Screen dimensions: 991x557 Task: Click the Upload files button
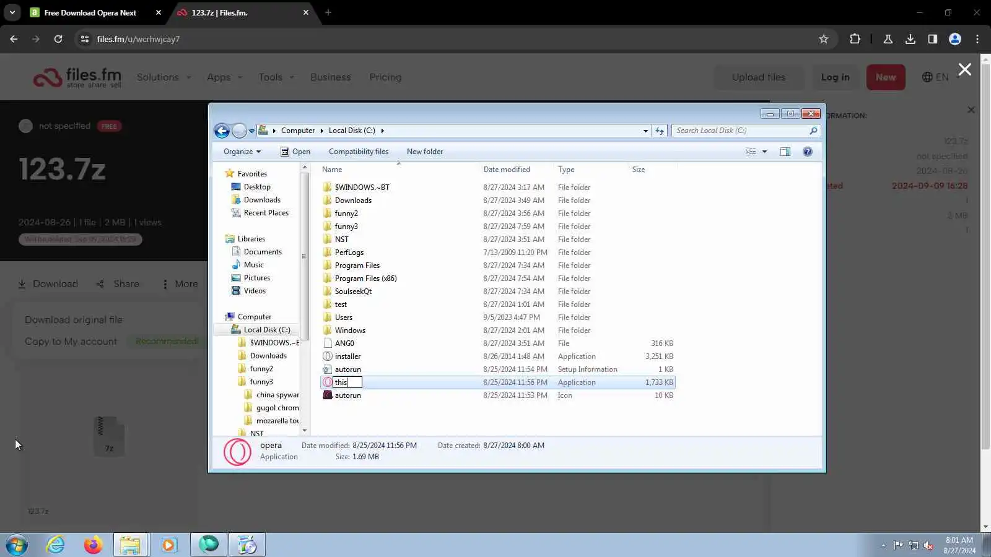click(759, 77)
